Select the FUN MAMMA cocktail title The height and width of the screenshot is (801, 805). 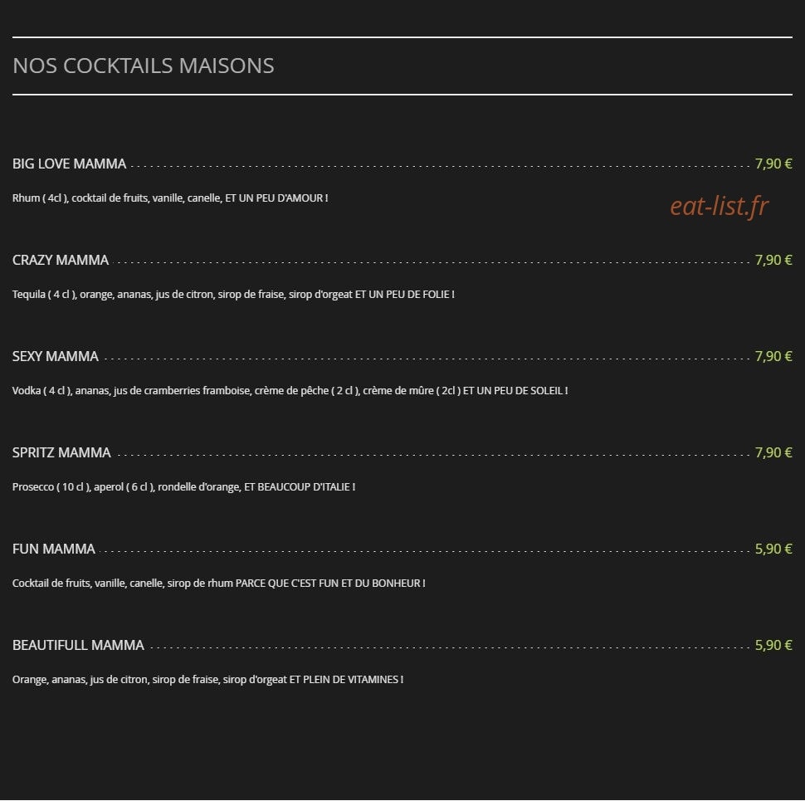pyautogui.click(x=54, y=549)
